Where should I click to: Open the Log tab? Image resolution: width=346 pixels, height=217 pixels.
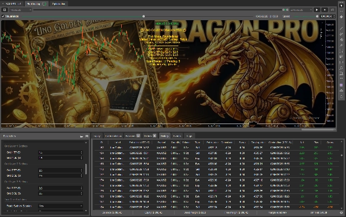pos(189,136)
